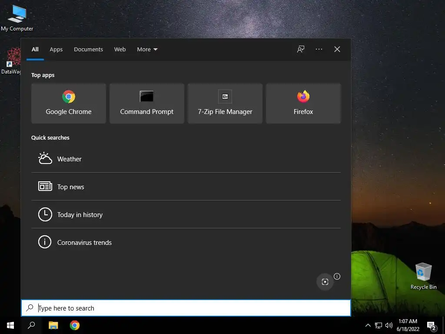The height and width of the screenshot is (334, 445).
Task: Click the Coronavirus trends info icon
Action: point(45,242)
